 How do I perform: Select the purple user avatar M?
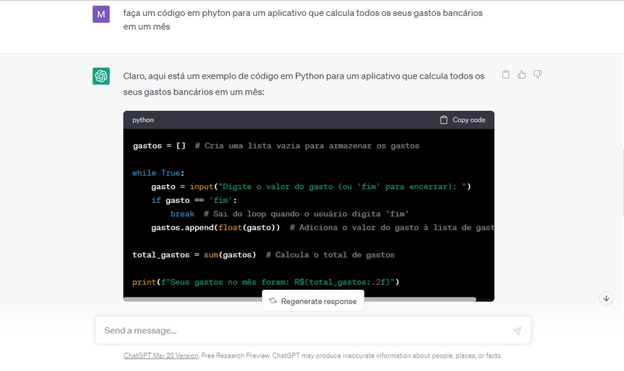101,13
